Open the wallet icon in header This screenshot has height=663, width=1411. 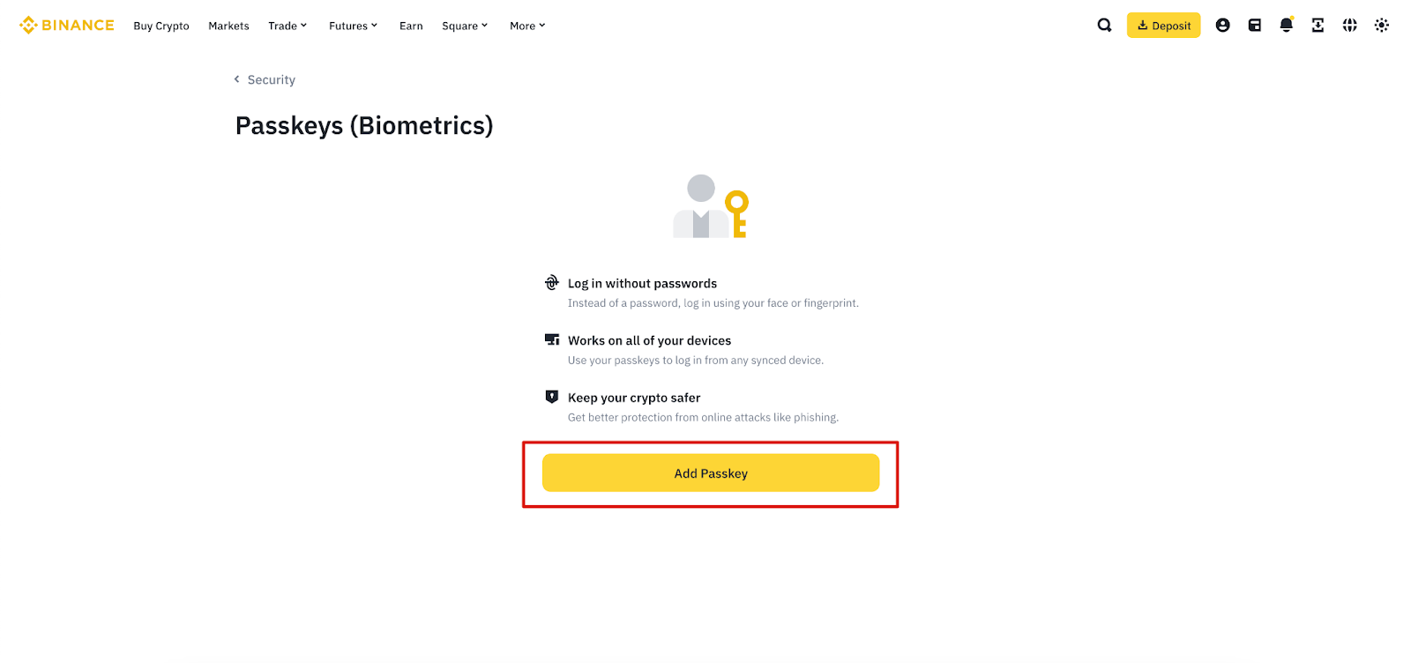tap(1255, 26)
